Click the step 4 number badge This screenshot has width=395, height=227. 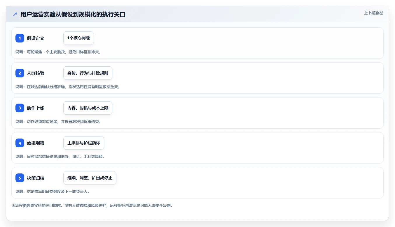coord(20,143)
